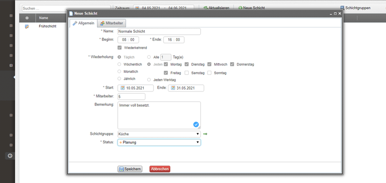Click inside the Bemerkung text area
The image size is (386, 183).
pyautogui.click(x=159, y=115)
